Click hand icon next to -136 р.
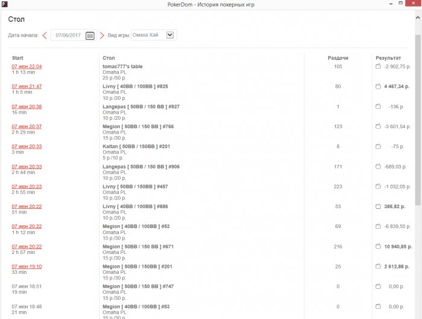 point(378,106)
